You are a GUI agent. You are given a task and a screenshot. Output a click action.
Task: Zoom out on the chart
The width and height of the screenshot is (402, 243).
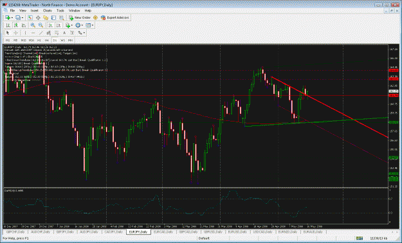click(41, 25)
